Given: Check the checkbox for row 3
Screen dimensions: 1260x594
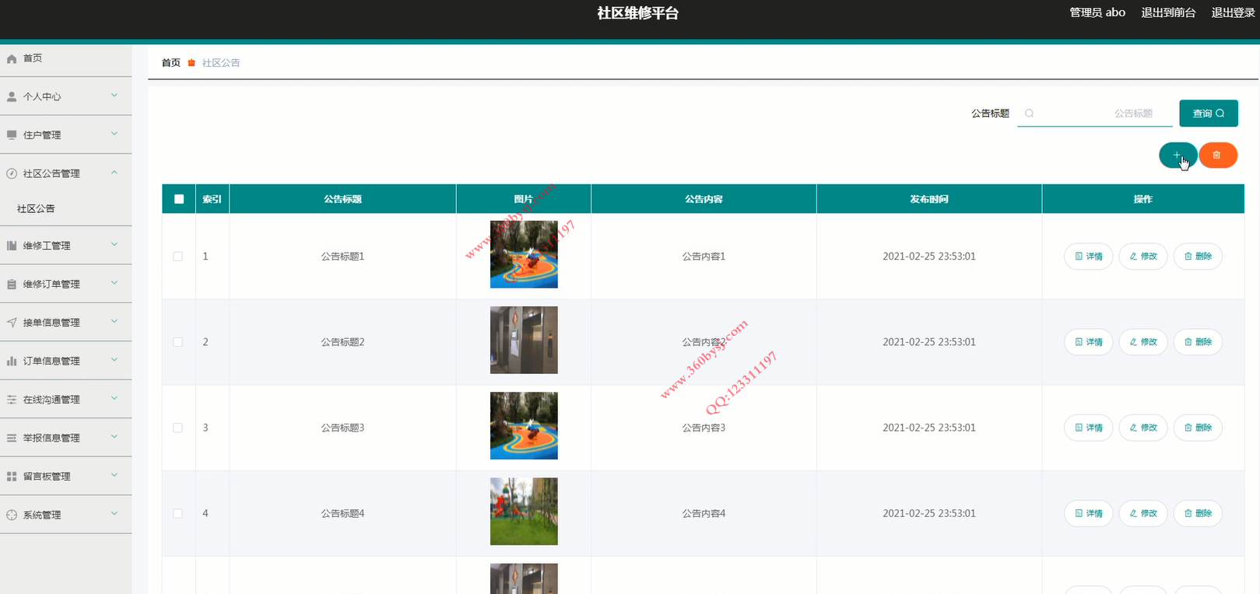Looking at the screenshot, I should click(x=178, y=428).
